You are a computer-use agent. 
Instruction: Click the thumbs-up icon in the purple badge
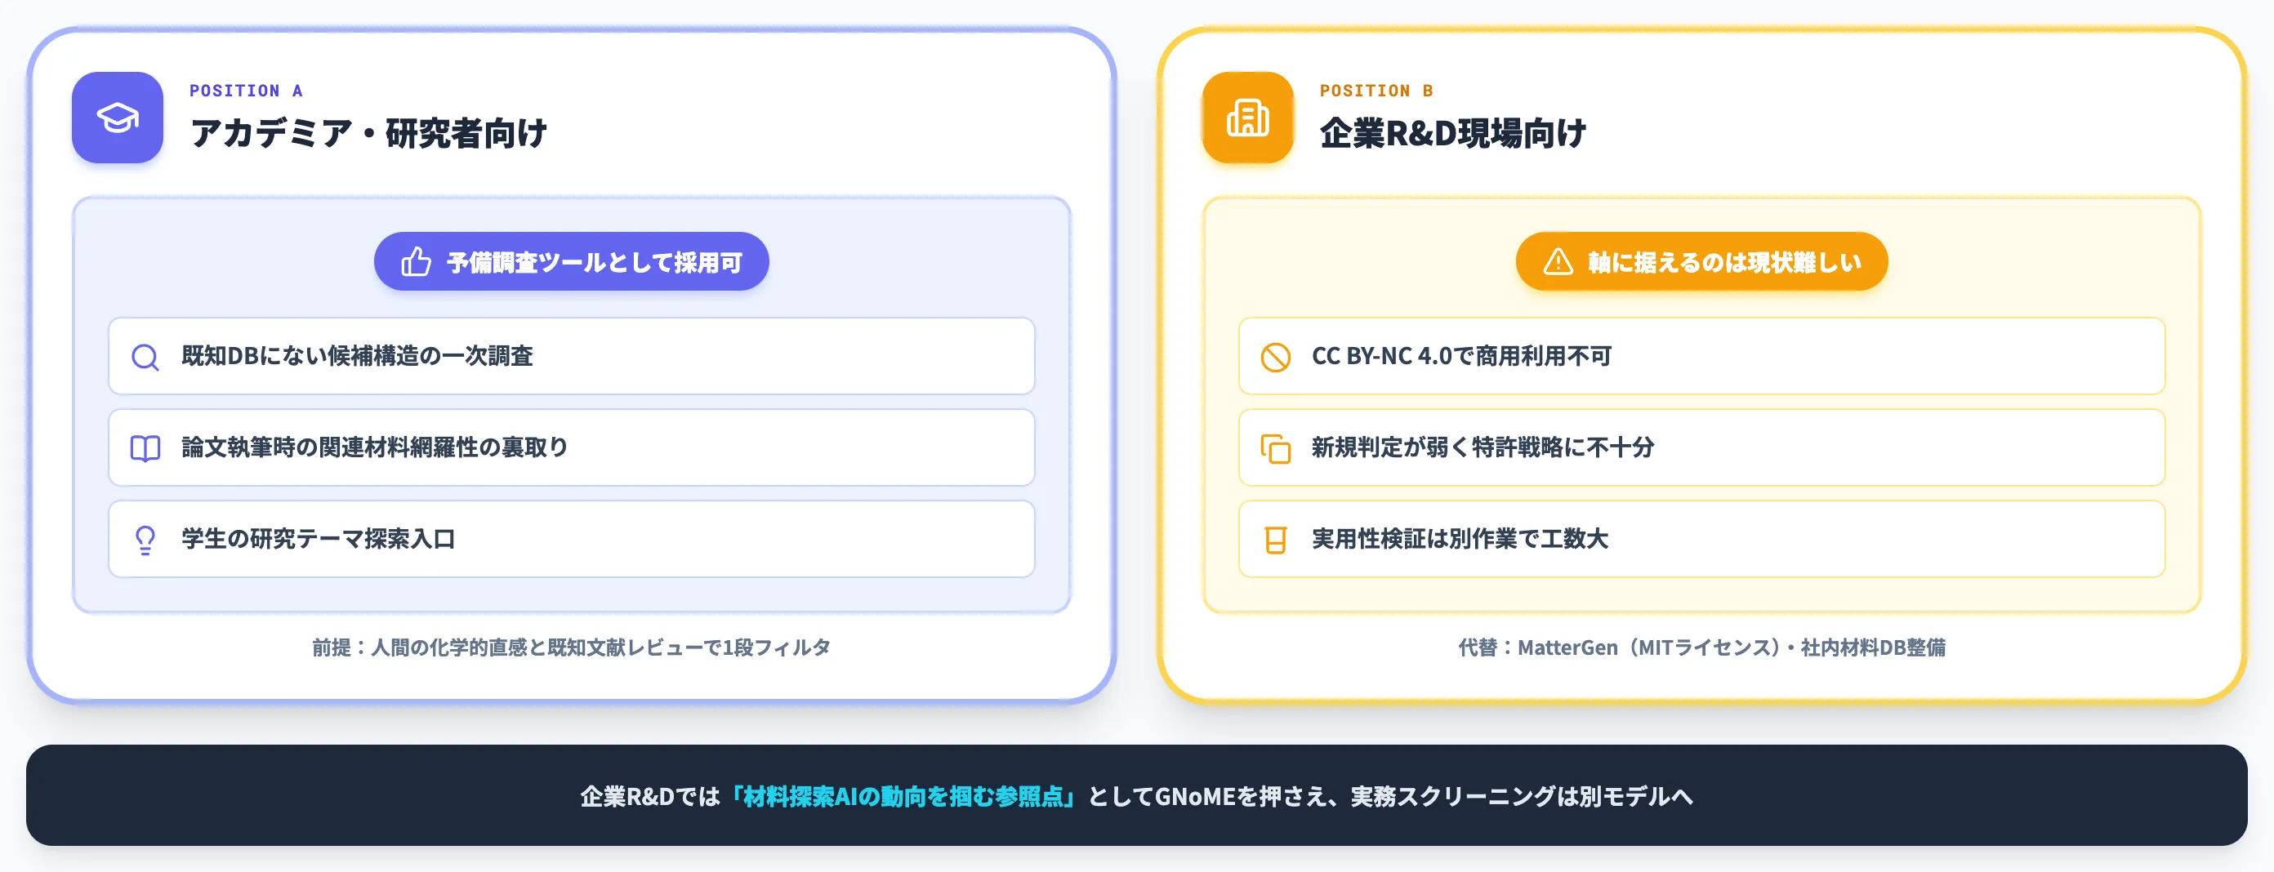point(417,261)
